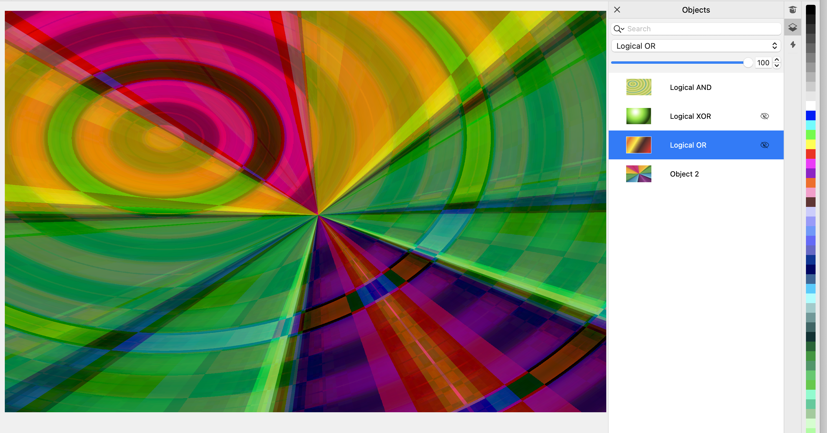Select the Logical XOR object row
This screenshot has height=433, width=827.
[x=696, y=116]
